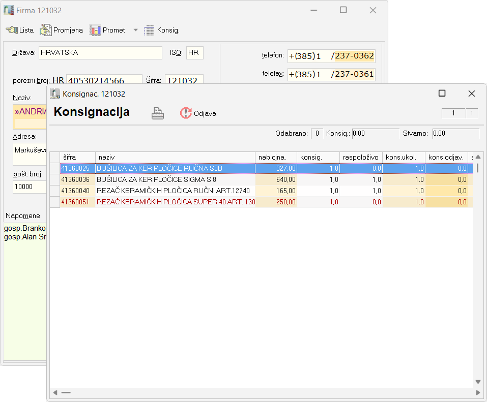Click the Država input field
Viewport: 487px width, 402px height.
(100, 53)
